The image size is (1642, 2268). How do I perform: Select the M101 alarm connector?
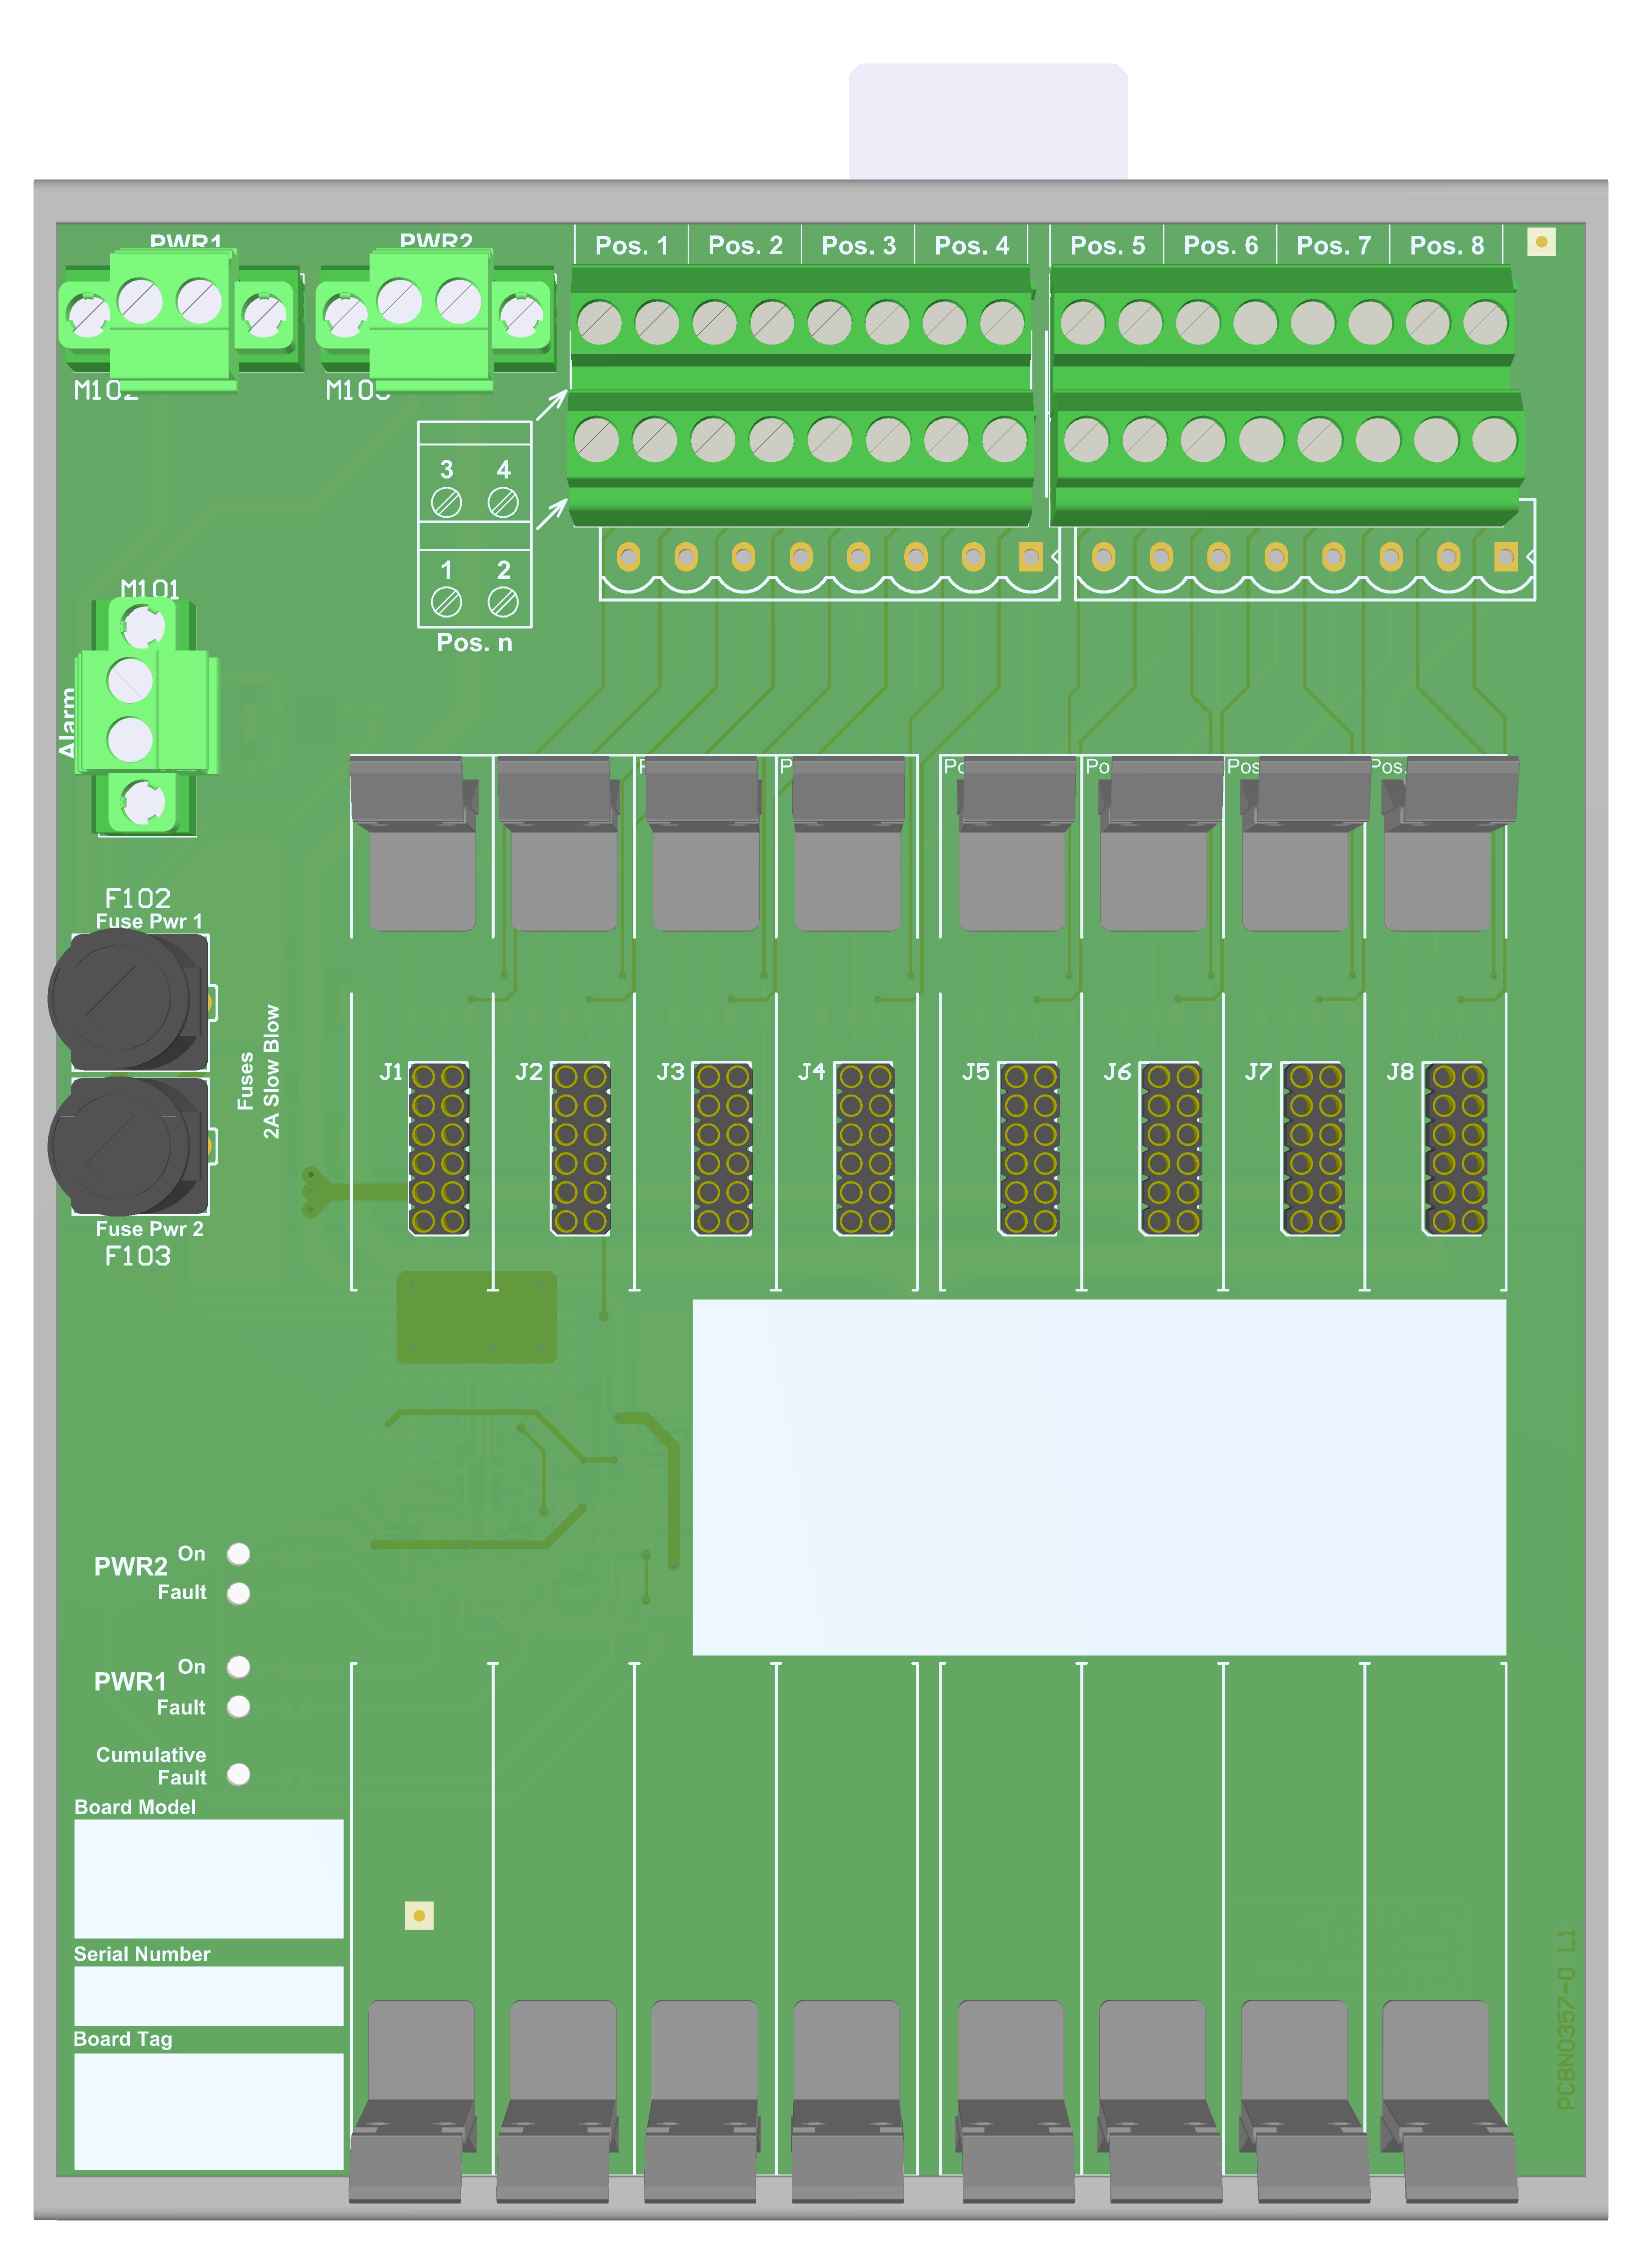pos(147,716)
